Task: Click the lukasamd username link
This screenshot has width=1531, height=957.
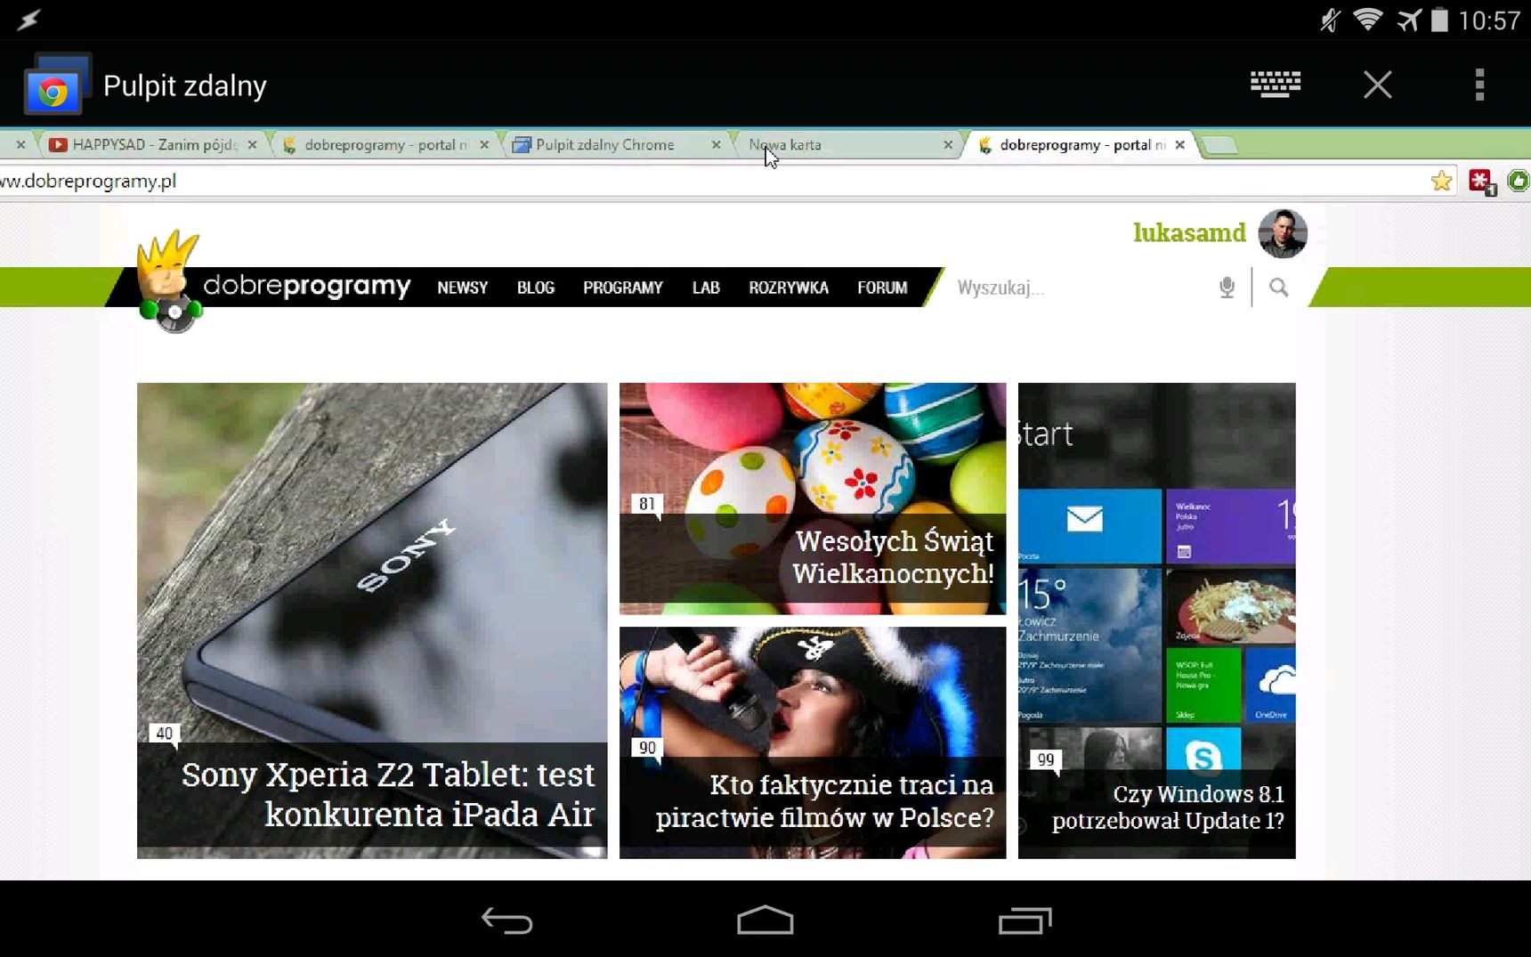Action: pos(1189,232)
